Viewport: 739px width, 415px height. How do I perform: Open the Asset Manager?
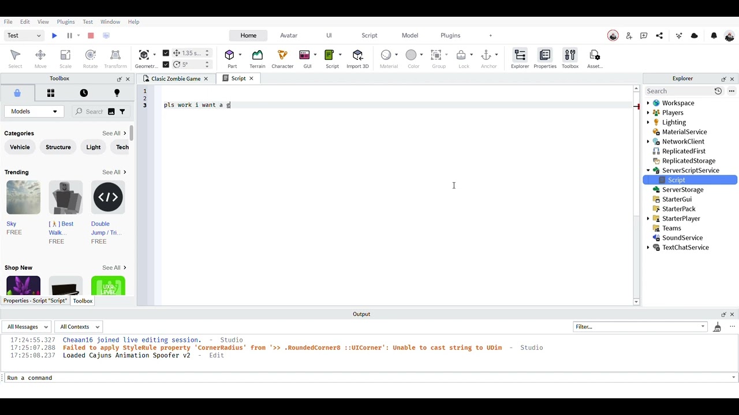coord(595,59)
